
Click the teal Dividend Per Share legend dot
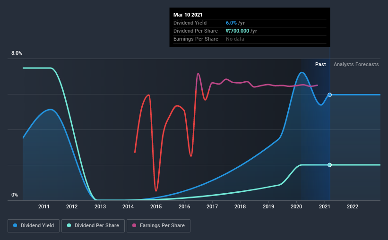69,225
